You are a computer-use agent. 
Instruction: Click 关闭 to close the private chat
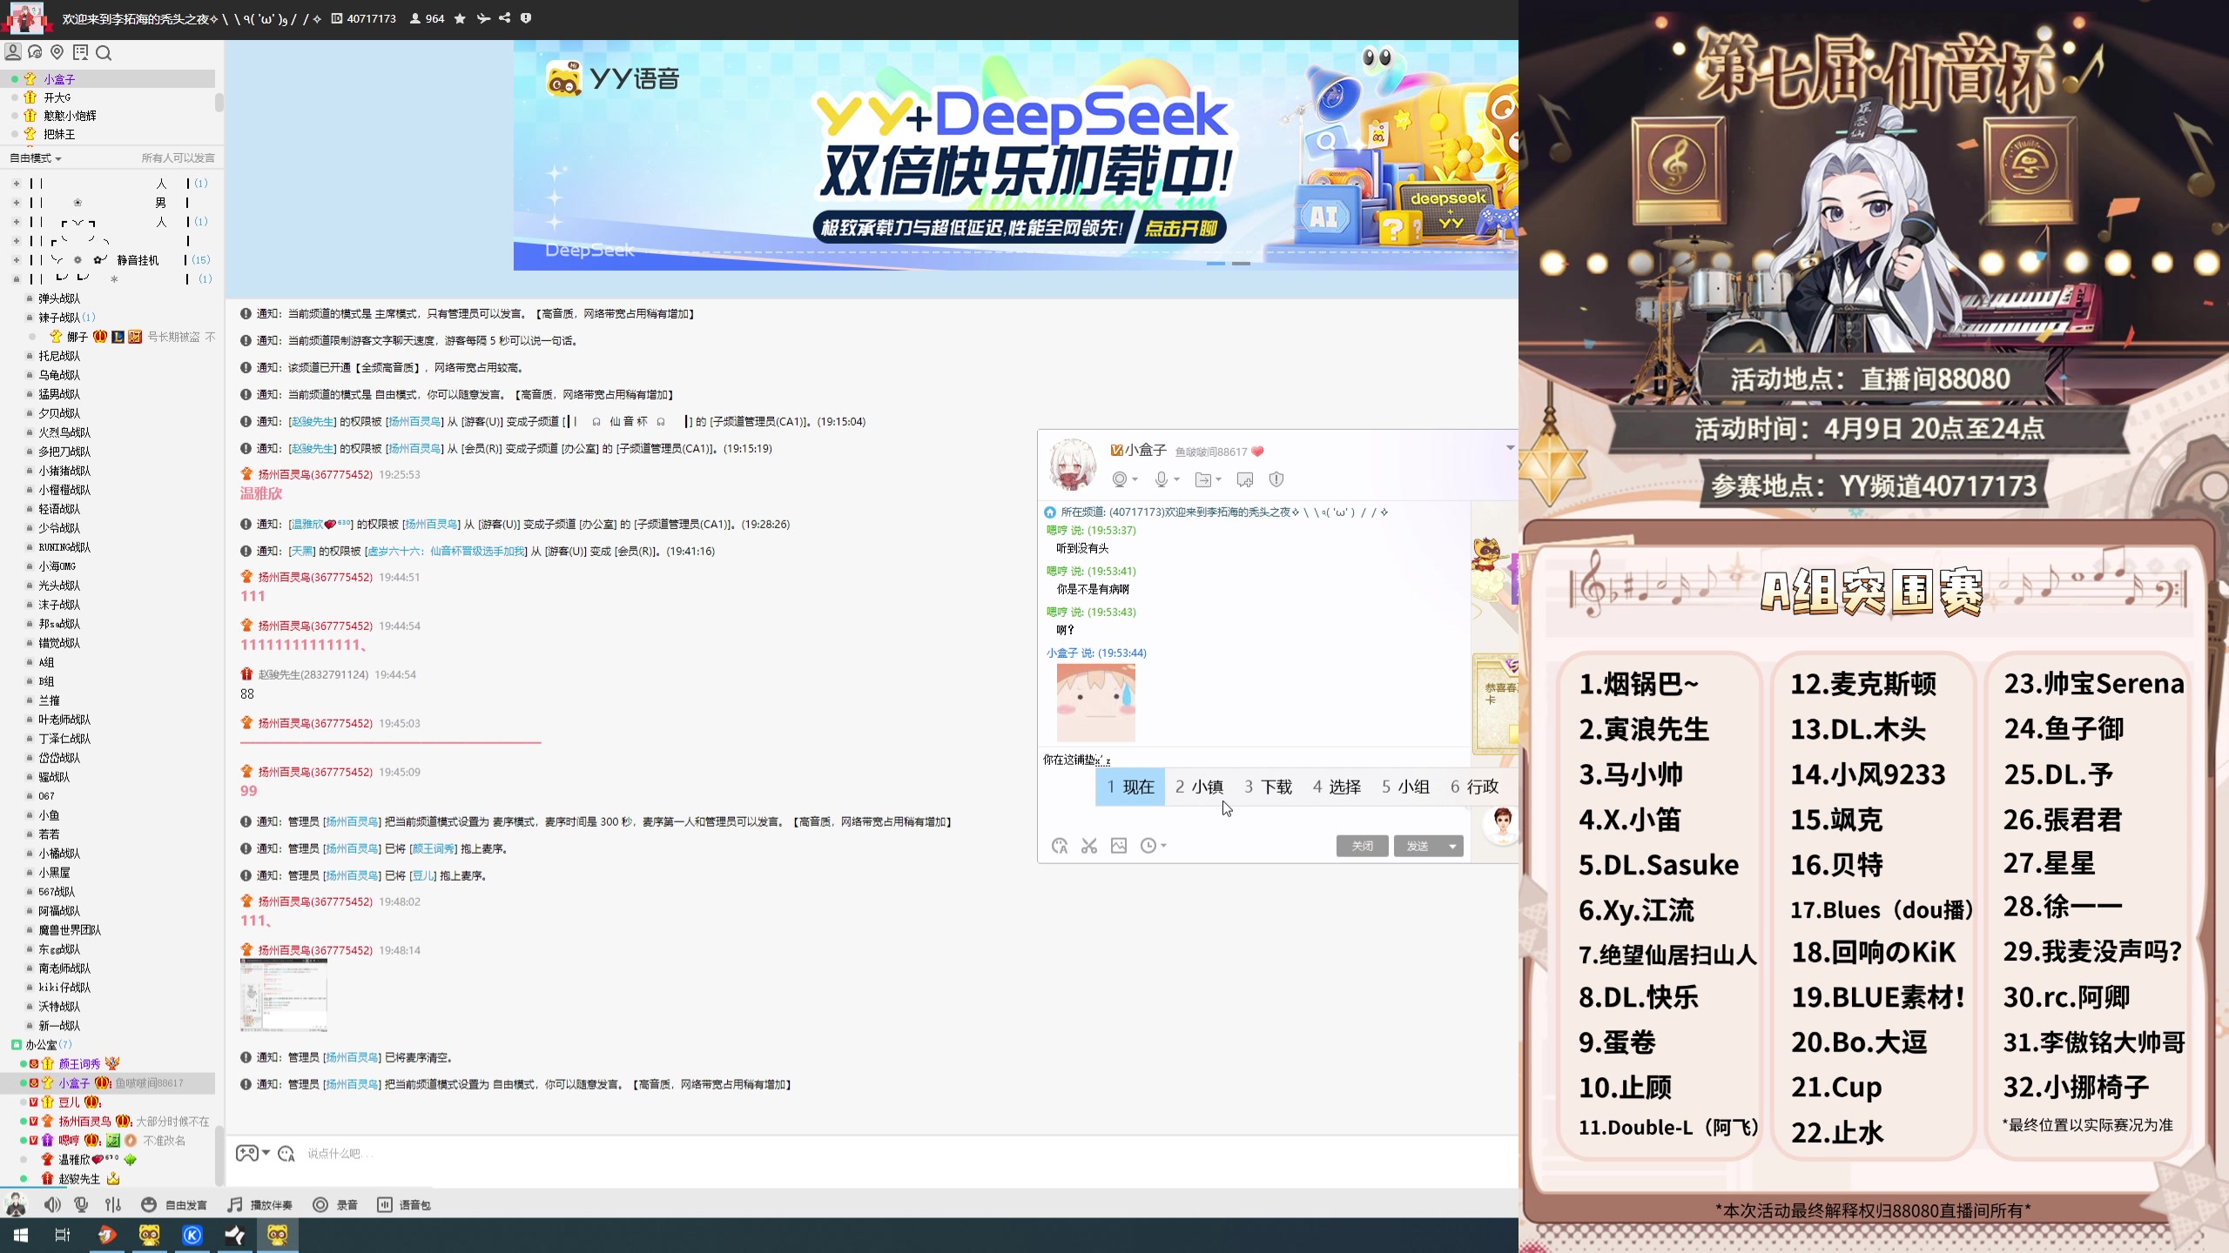tap(1363, 846)
